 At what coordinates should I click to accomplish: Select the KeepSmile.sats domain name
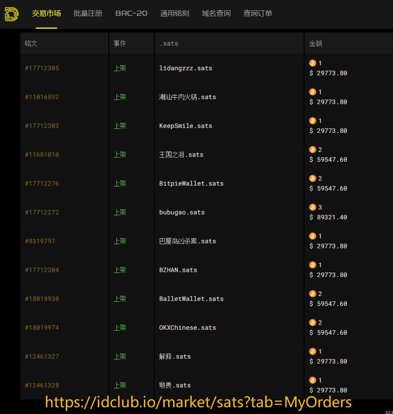pos(185,126)
